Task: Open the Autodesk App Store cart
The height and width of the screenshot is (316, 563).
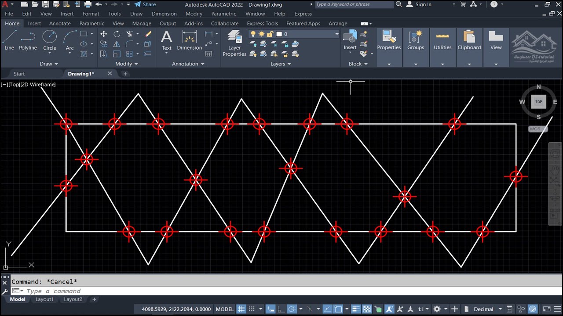Action: coord(463,4)
